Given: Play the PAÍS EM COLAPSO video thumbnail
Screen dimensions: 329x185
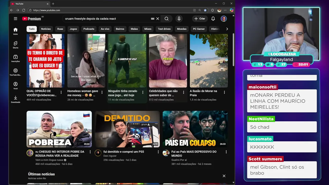Looking at the screenshot, I should [195, 129].
